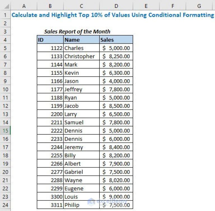This screenshot has width=215, height=211.
Task: Select Christopher's $ 8,250.00 sales cell
Action: tap(116, 56)
